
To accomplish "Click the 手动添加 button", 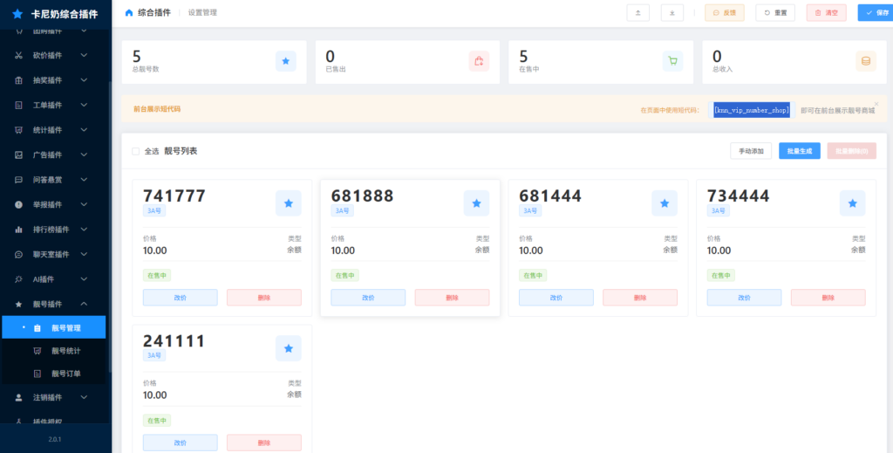I will tap(751, 151).
